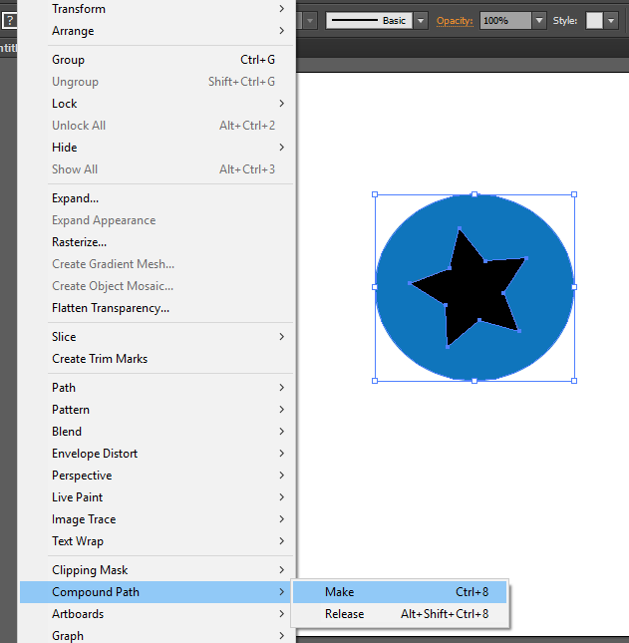Screen dimensions: 629x643
Task: Open the Envelope Distort submenu
Action: point(157,454)
